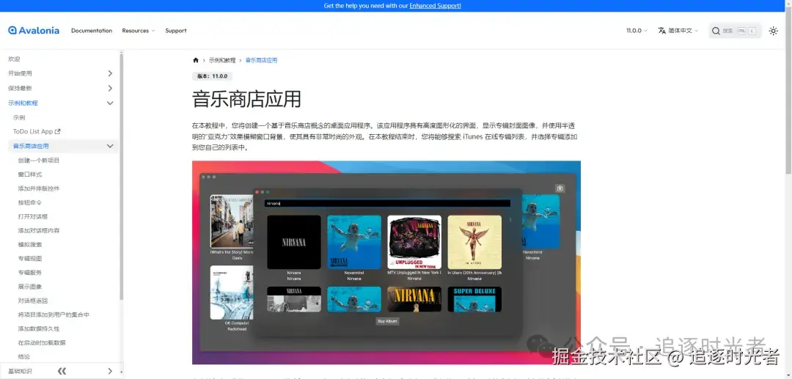Open the language translate icon
Screen dimensions: 792x379
pyautogui.click(x=661, y=31)
